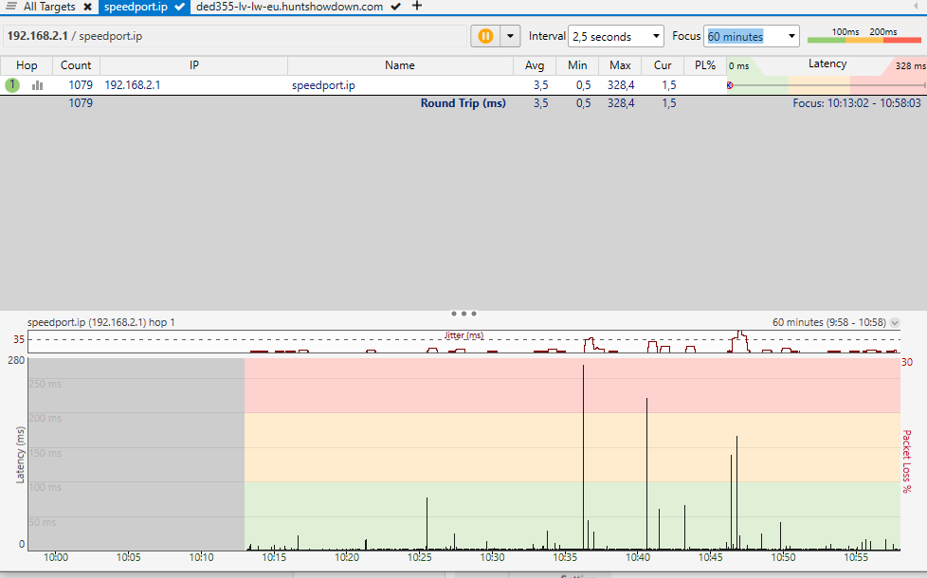The height and width of the screenshot is (578, 927).
Task: Add a new target with plus icon
Action: tap(417, 6)
